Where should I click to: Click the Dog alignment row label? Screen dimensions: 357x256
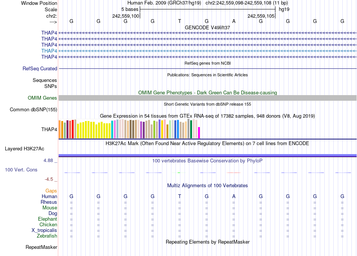pyautogui.click(x=53, y=214)
